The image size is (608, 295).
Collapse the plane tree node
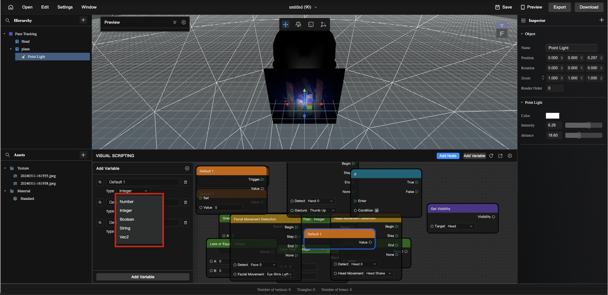click(x=11, y=49)
